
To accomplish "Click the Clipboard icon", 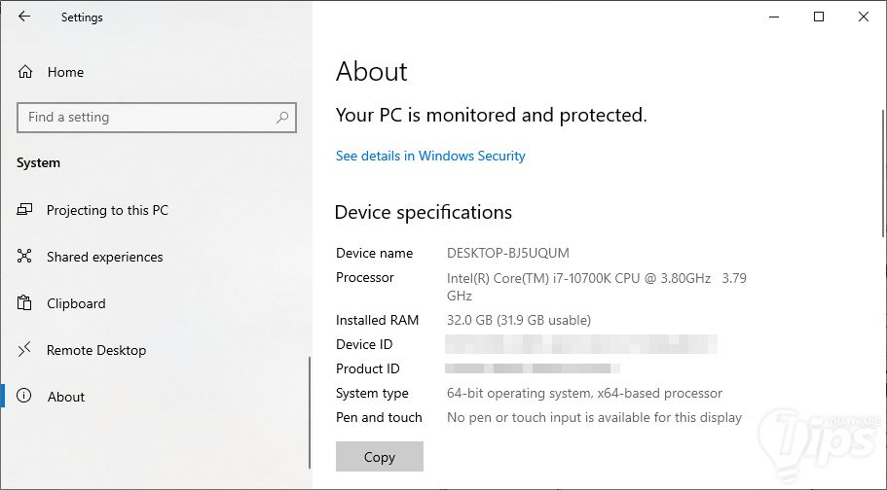I will [x=25, y=303].
